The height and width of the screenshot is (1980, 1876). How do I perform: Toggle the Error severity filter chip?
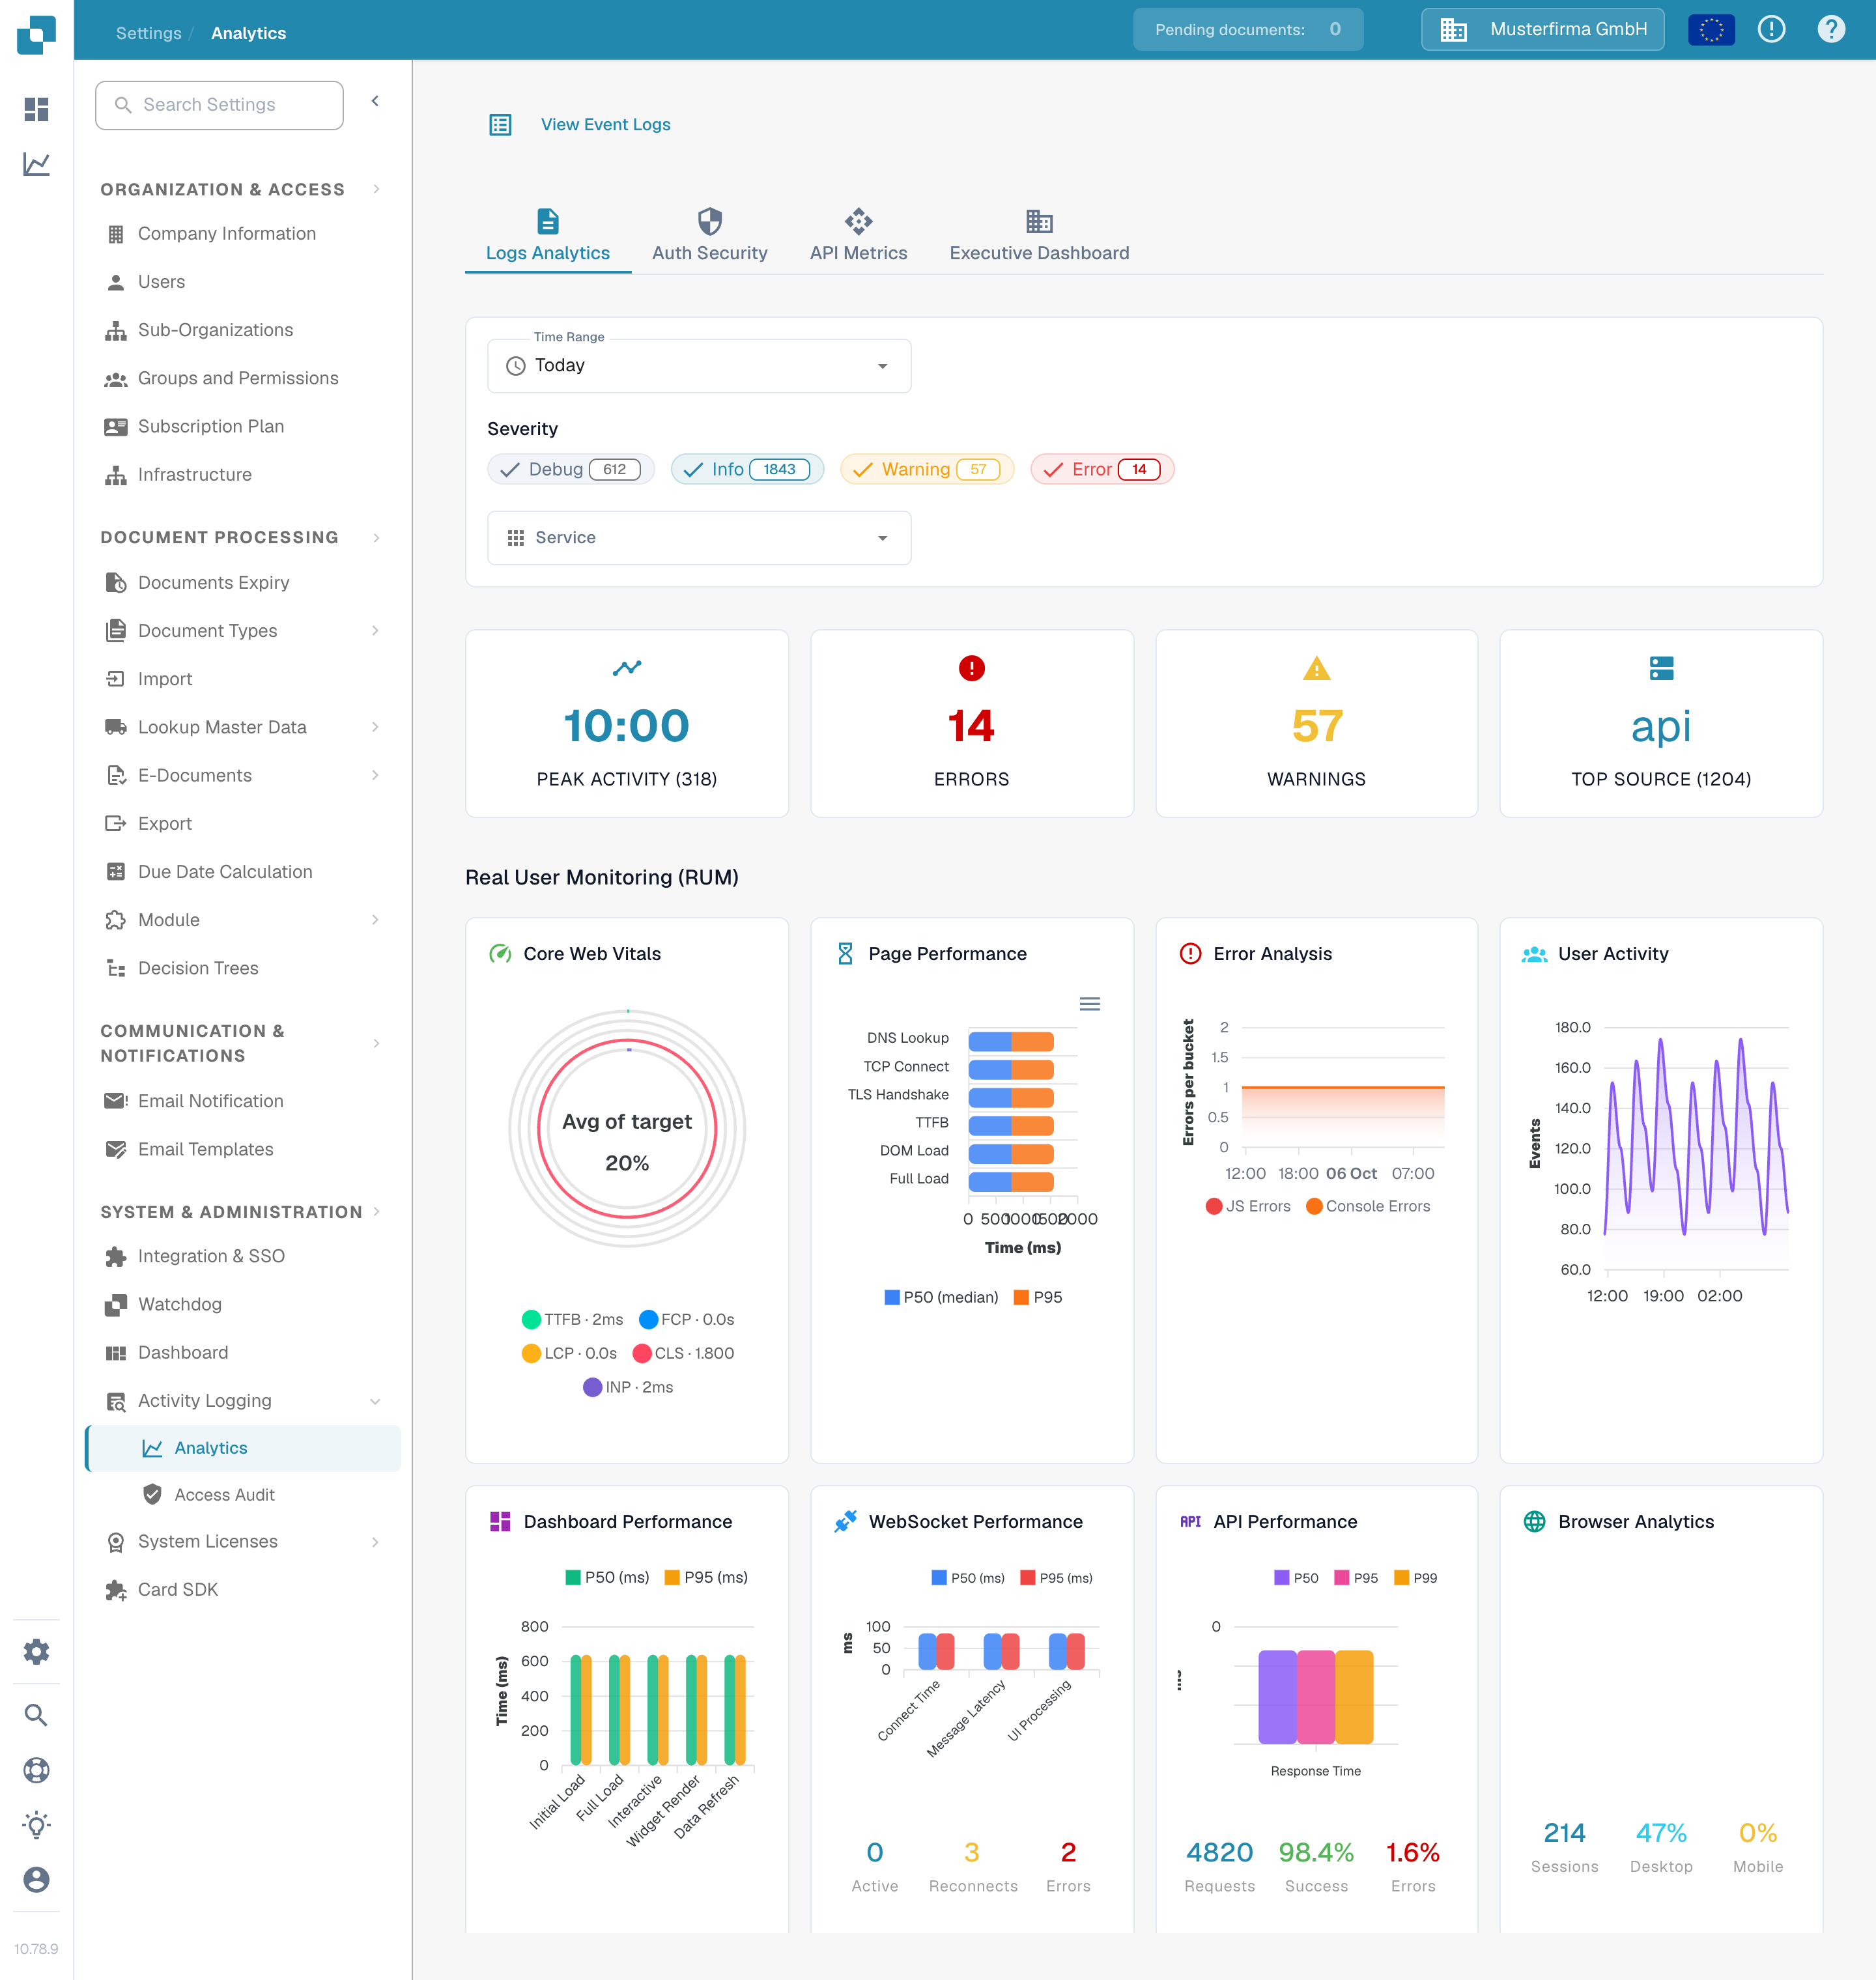pyautogui.click(x=1102, y=469)
